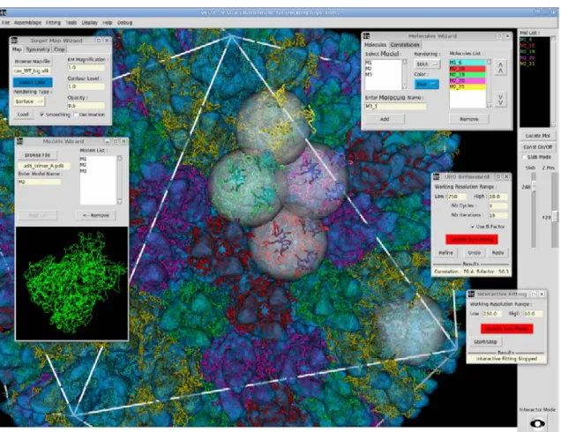Click Browse File in Models Wizard
This screenshot has width=561, height=432.
(37, 155)
